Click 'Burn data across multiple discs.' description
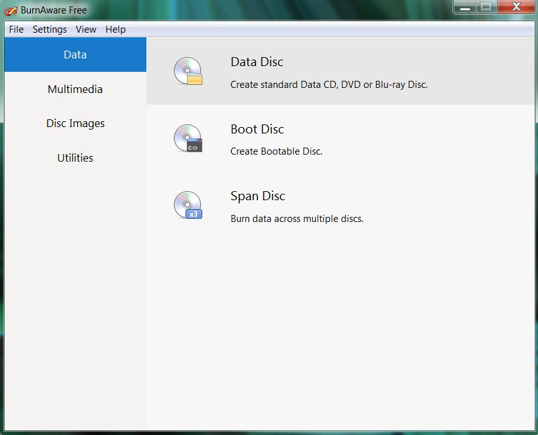538x435 pixels. point(297,219)
